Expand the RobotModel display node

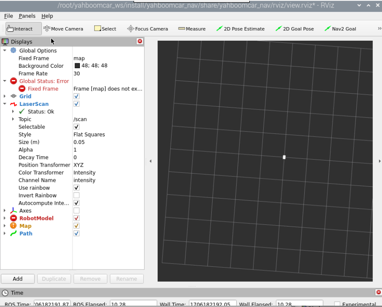pyautogui.click(x=5, y=218)
